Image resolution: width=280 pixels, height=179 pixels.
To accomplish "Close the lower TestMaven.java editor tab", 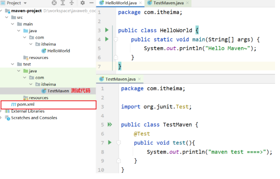I will pos(140,79).
